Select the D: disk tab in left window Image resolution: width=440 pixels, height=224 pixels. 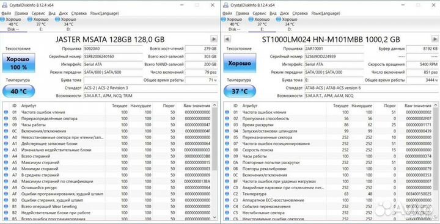pos(66,24)
